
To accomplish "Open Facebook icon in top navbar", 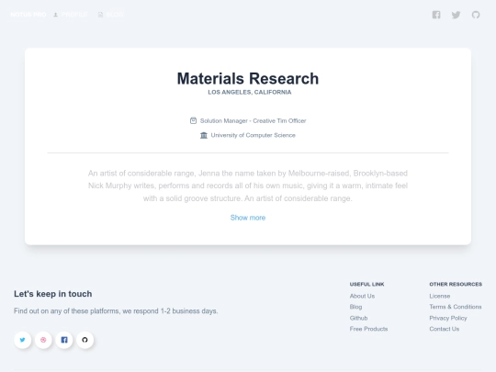I will pyautogui.click(x=436, y=15).
